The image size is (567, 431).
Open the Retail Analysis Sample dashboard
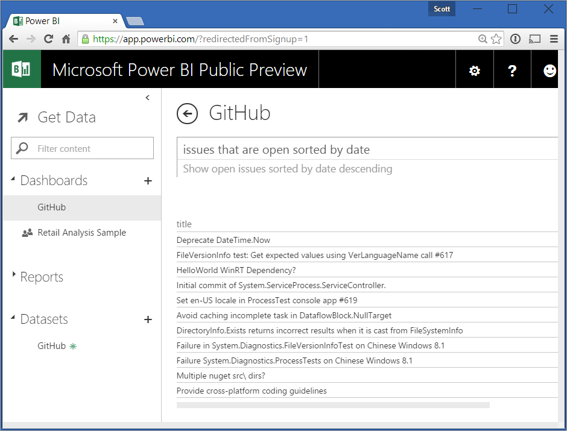click(81, 233)
